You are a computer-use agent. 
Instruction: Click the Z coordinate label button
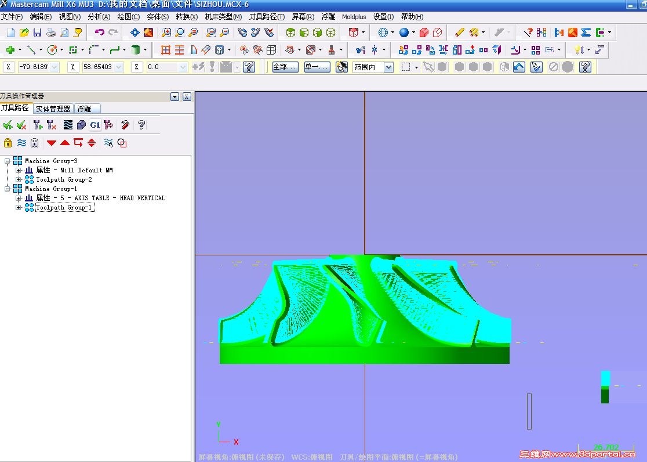[x=137, y=67]
